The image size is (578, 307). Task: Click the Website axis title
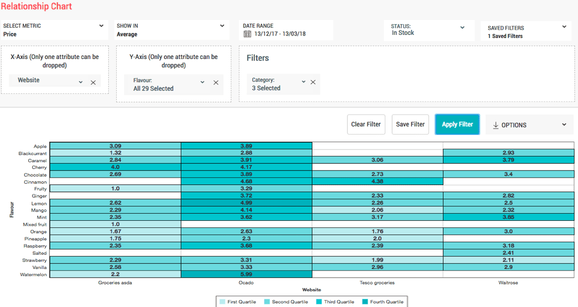click(x=311, y=290)
